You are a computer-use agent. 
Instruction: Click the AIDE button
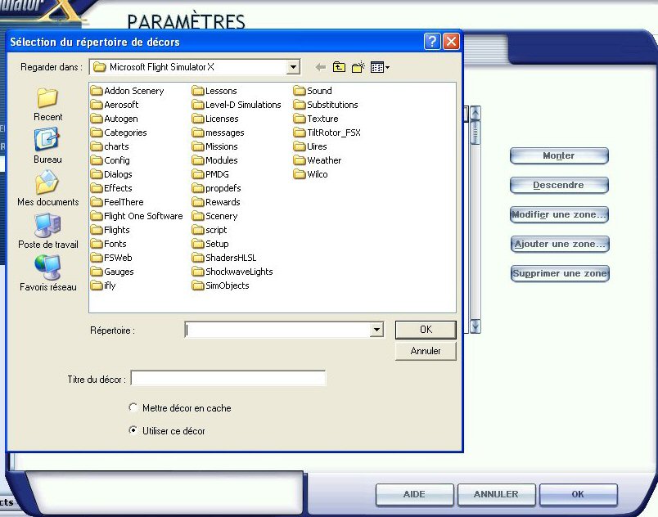coord(415,494)
